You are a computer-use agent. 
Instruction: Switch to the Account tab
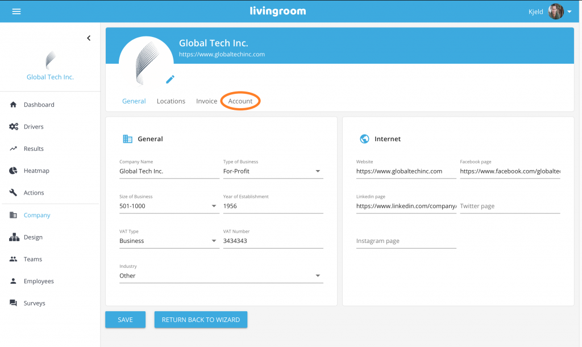240,101
